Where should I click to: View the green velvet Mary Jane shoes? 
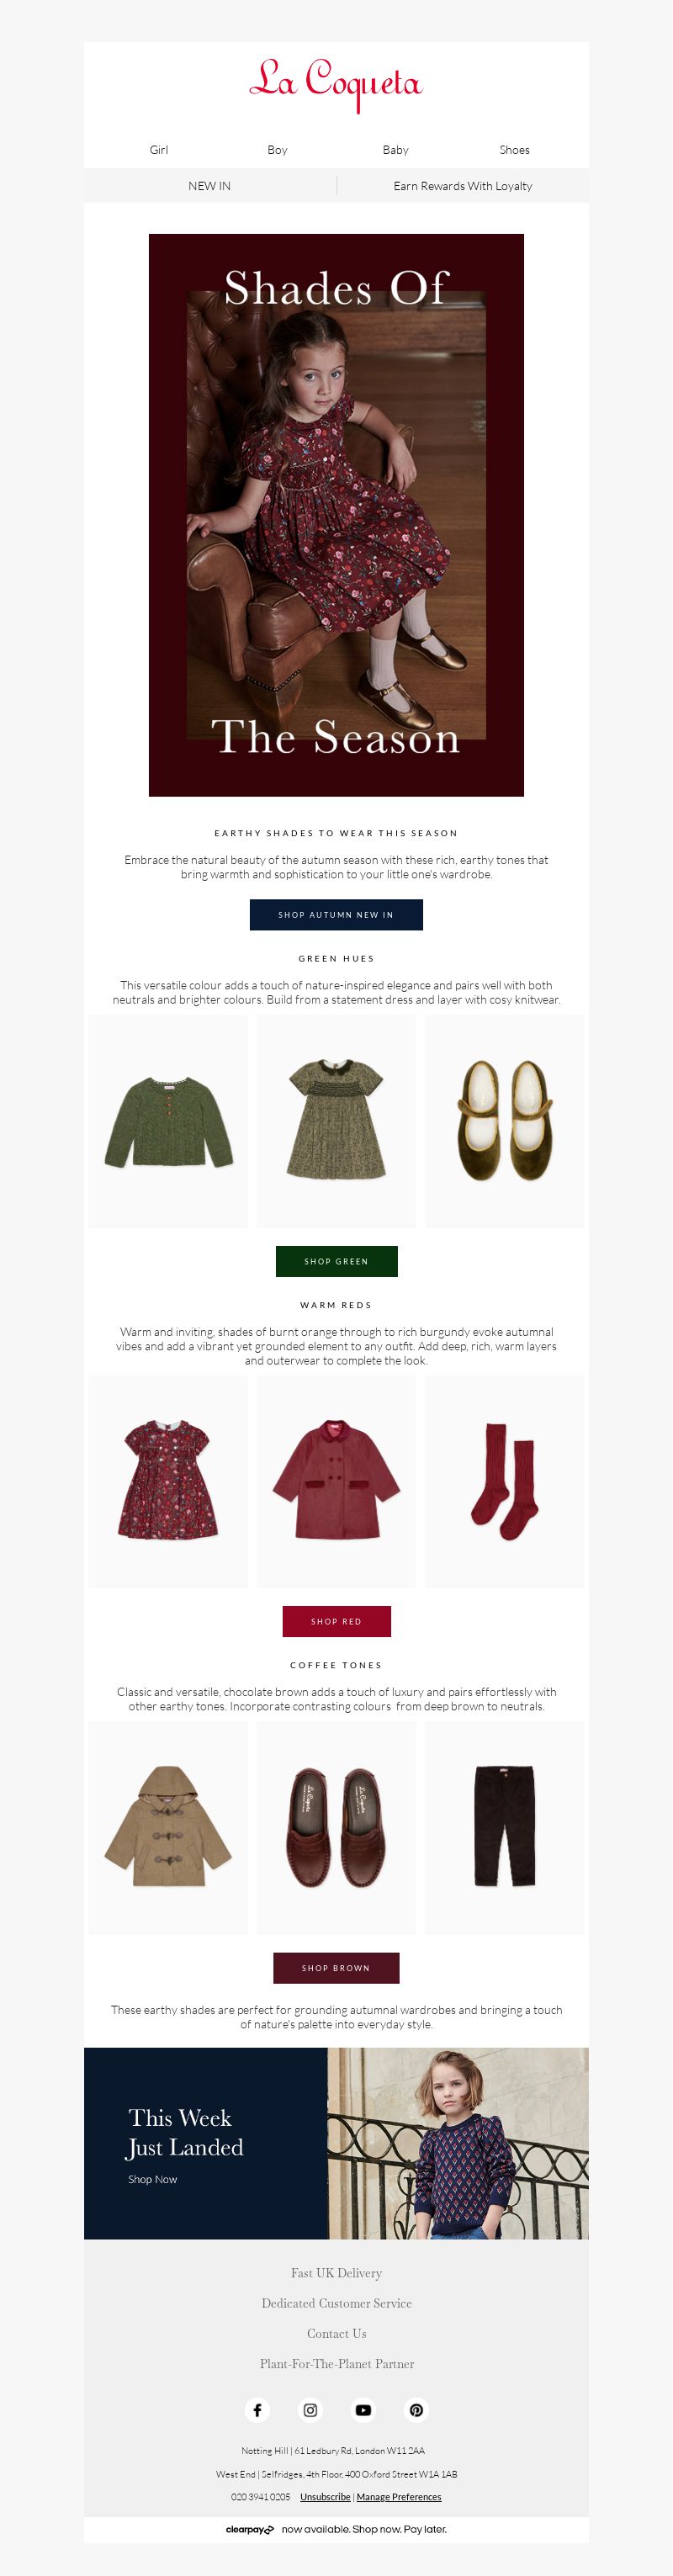pyautogui.click(x=505, y=1121)
